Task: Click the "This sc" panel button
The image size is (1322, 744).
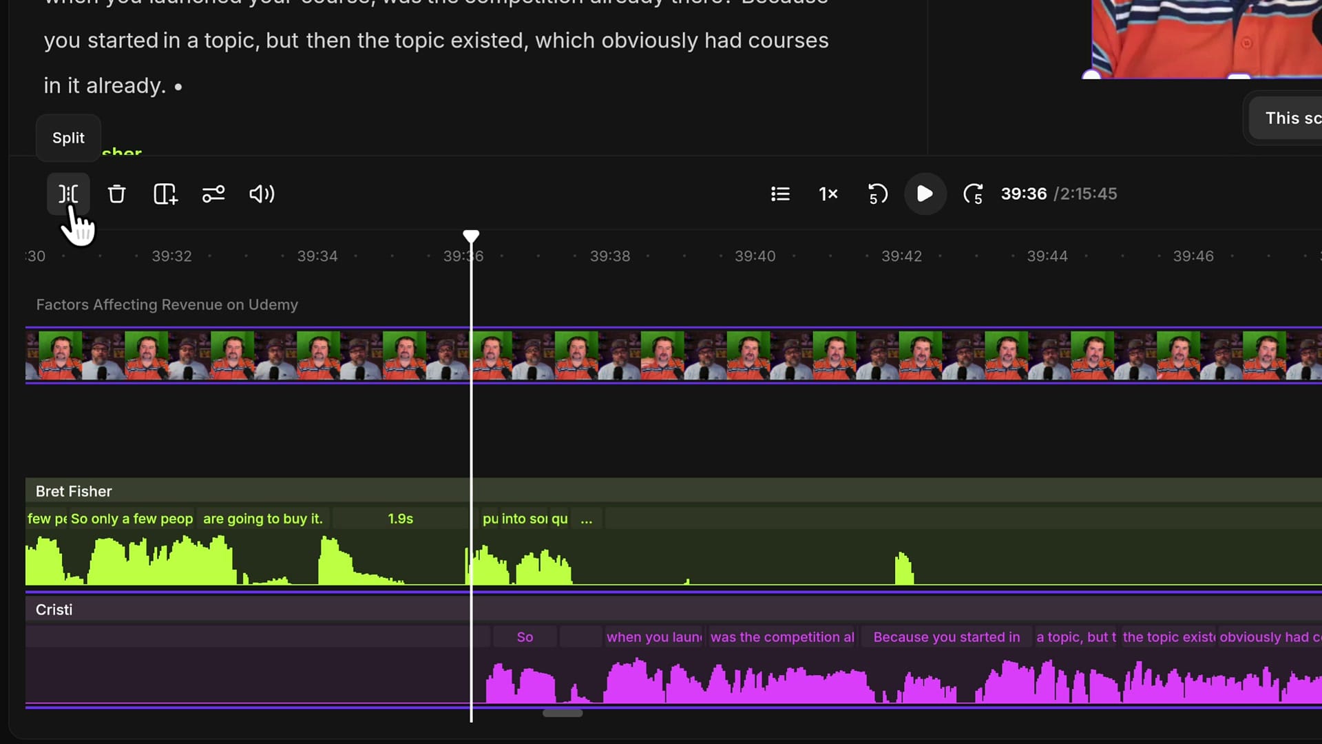Action: point(1286,118)
